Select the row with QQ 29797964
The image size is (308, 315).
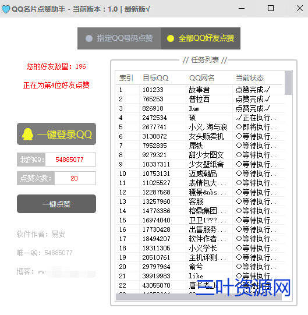200,267
